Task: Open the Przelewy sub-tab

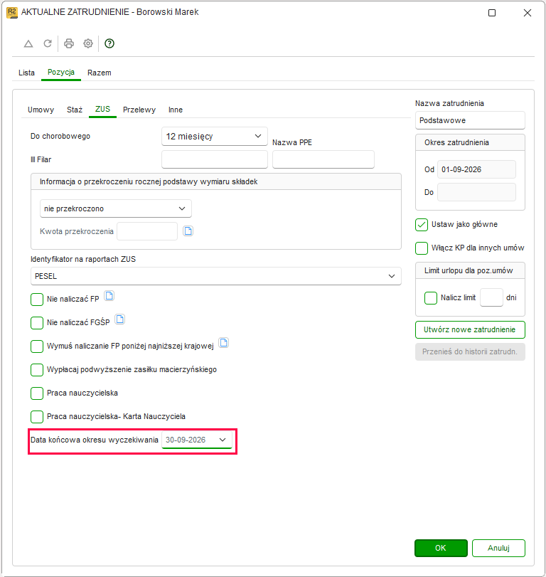Action: [139, 110]
